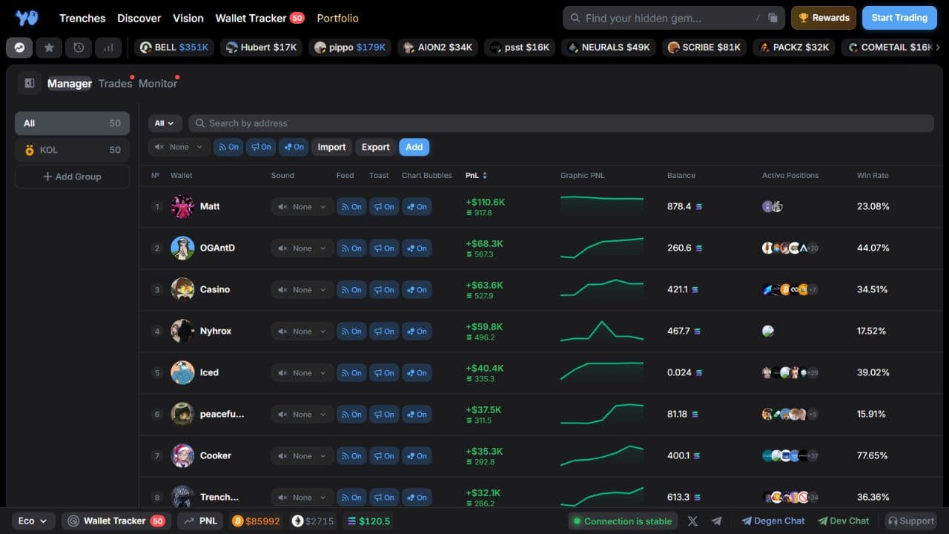Go to the Portfolio page

pos(337,18)
